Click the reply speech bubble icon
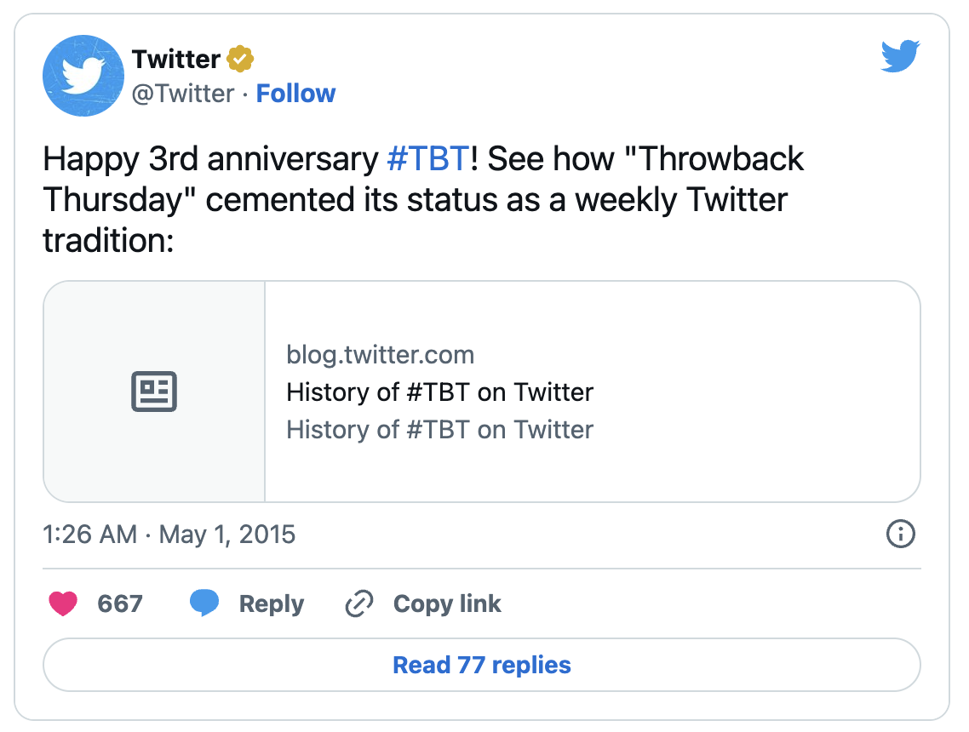Image resolution: width=969 pixels, height=732 pixels. 204,603
